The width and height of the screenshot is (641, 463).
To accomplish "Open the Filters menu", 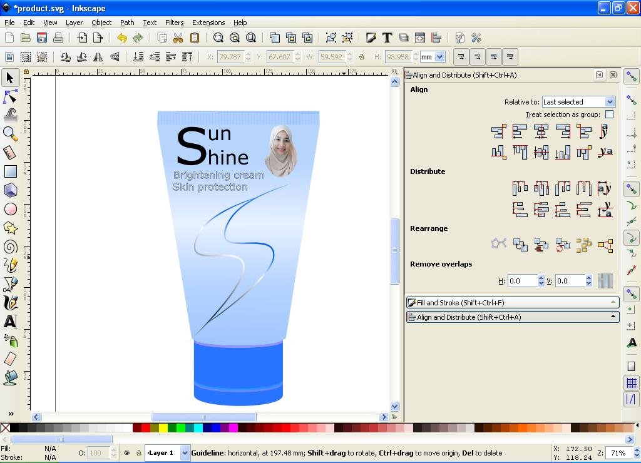I will click(x=174, y=23).
